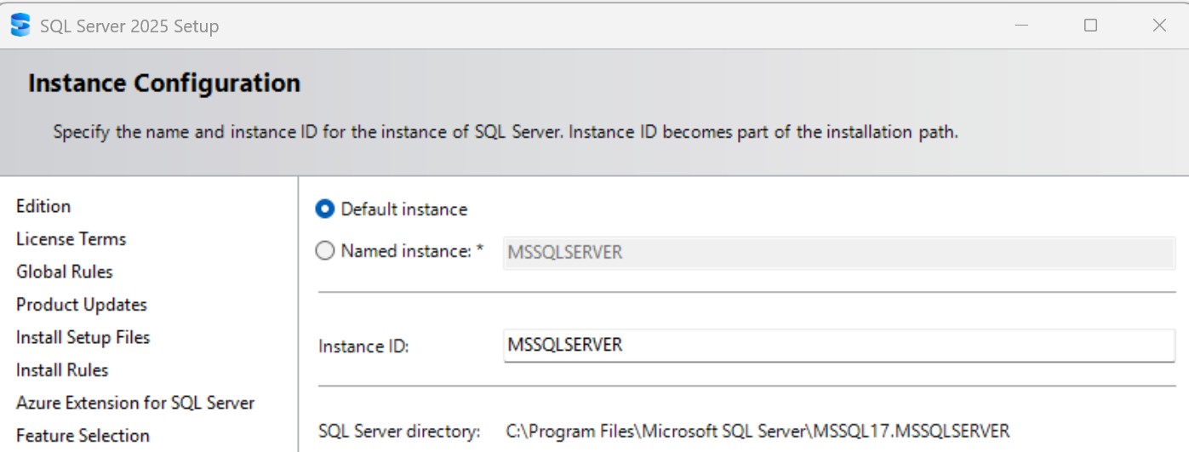Go to the Edition step in sidebar

[x=43, y=207]
